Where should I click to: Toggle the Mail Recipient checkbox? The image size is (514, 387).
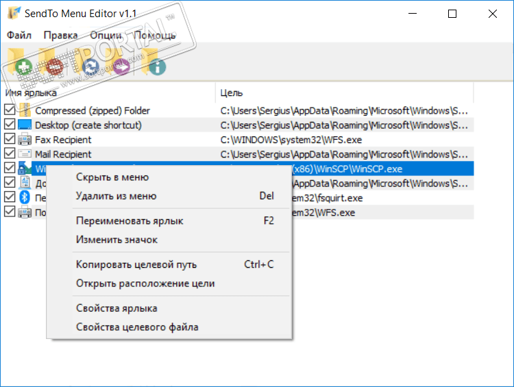10,153
